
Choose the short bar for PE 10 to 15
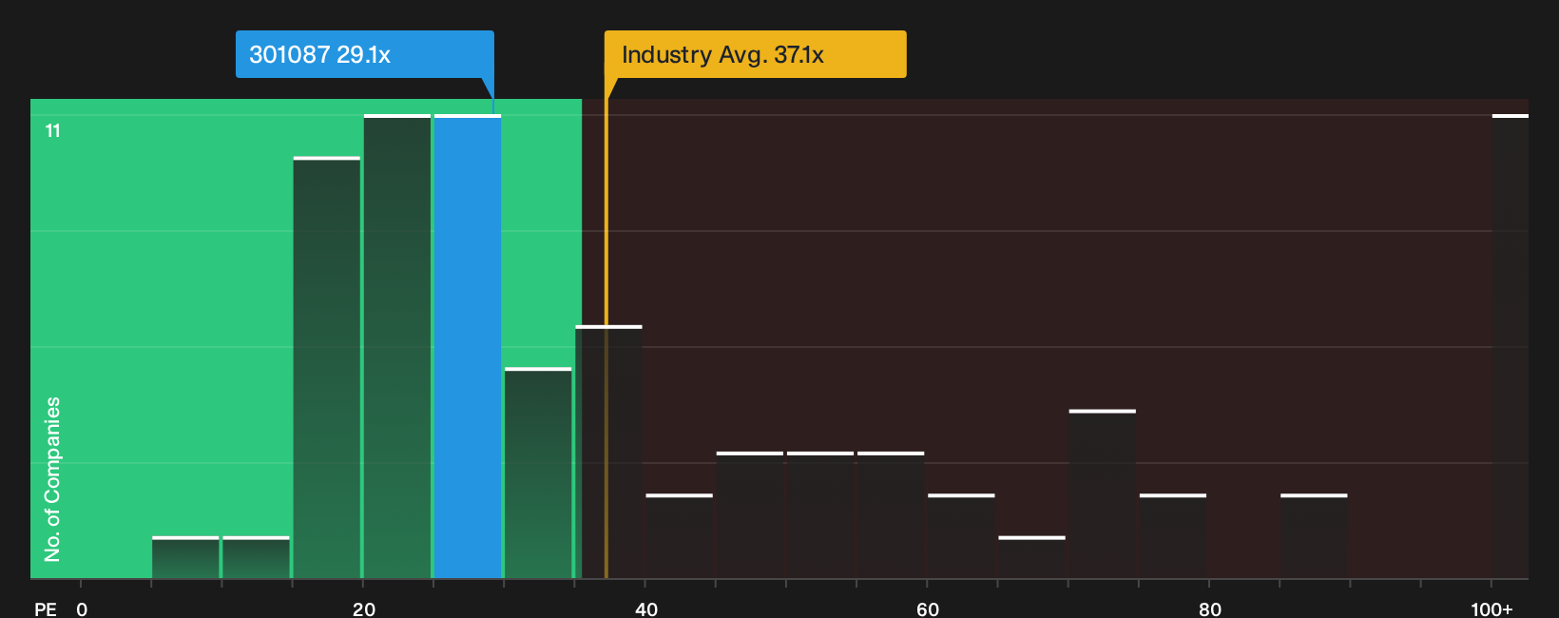[x=256, y=557]
